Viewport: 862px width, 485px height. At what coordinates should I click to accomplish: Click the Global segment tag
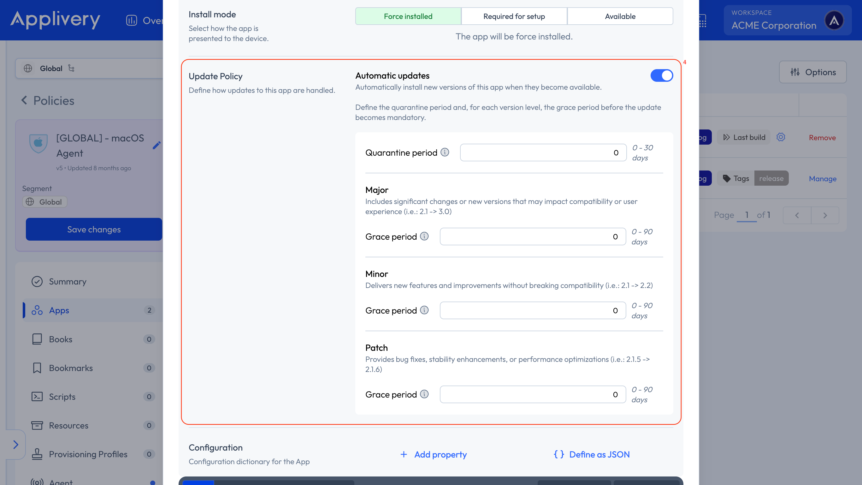point(45,202)
